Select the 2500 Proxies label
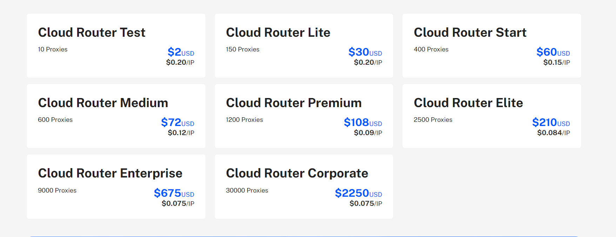Viewport: 616px width, 237px height. pos(433,120)
